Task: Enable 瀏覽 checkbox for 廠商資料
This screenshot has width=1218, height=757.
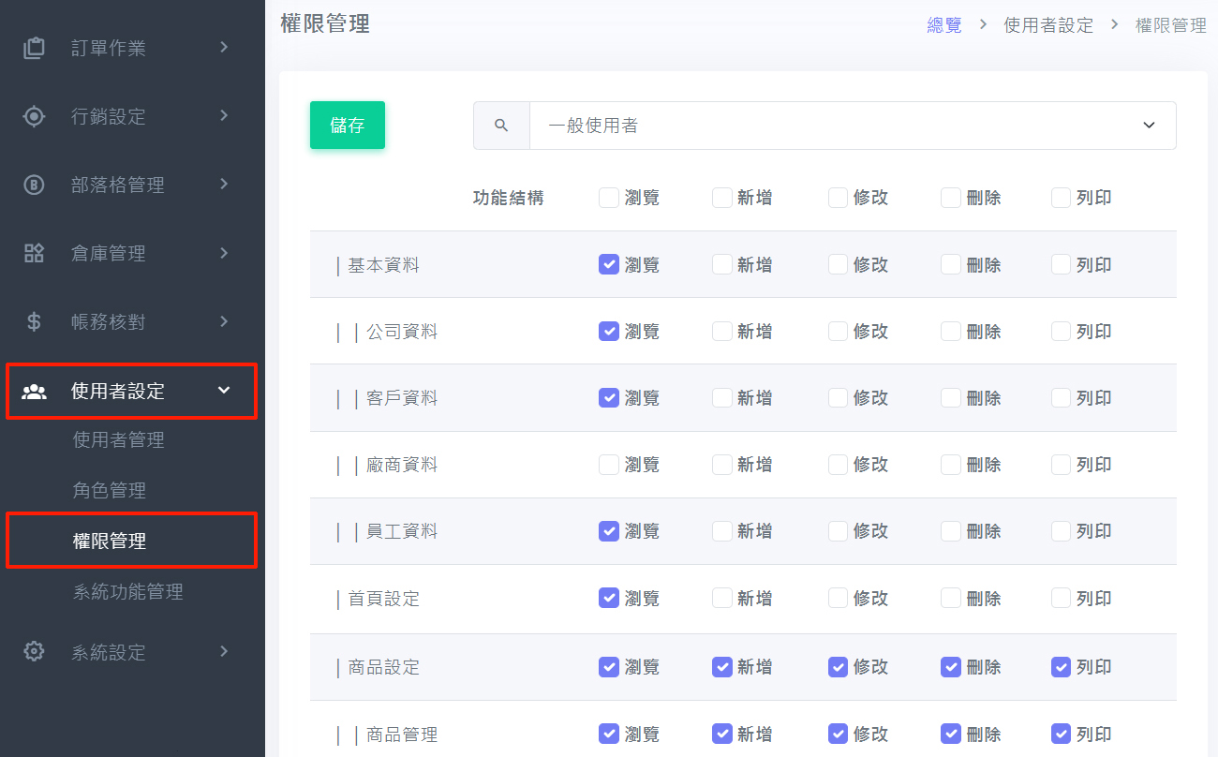Action: pyautogui.click(x=609, y=464)
